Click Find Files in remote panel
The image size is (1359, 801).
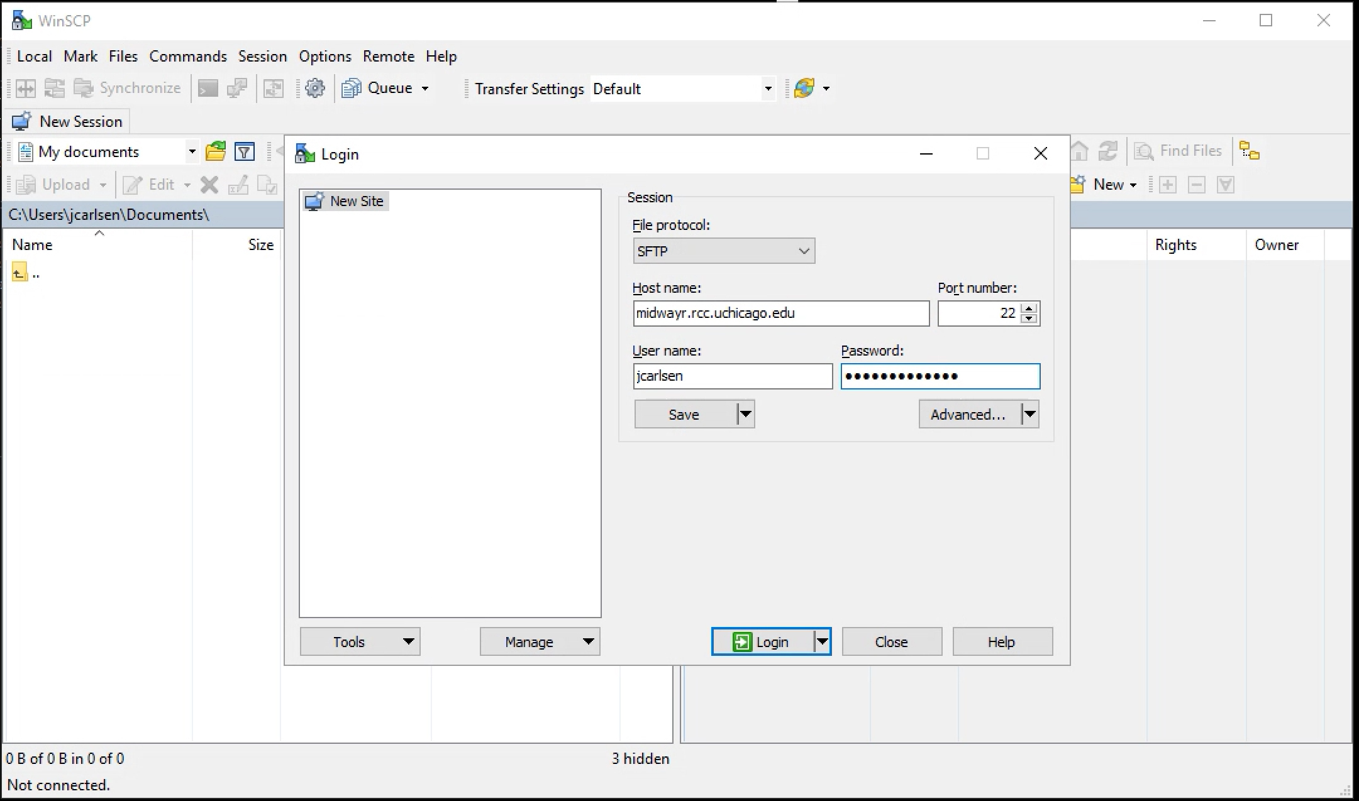pyautogui.click(x=1178, y=151)
